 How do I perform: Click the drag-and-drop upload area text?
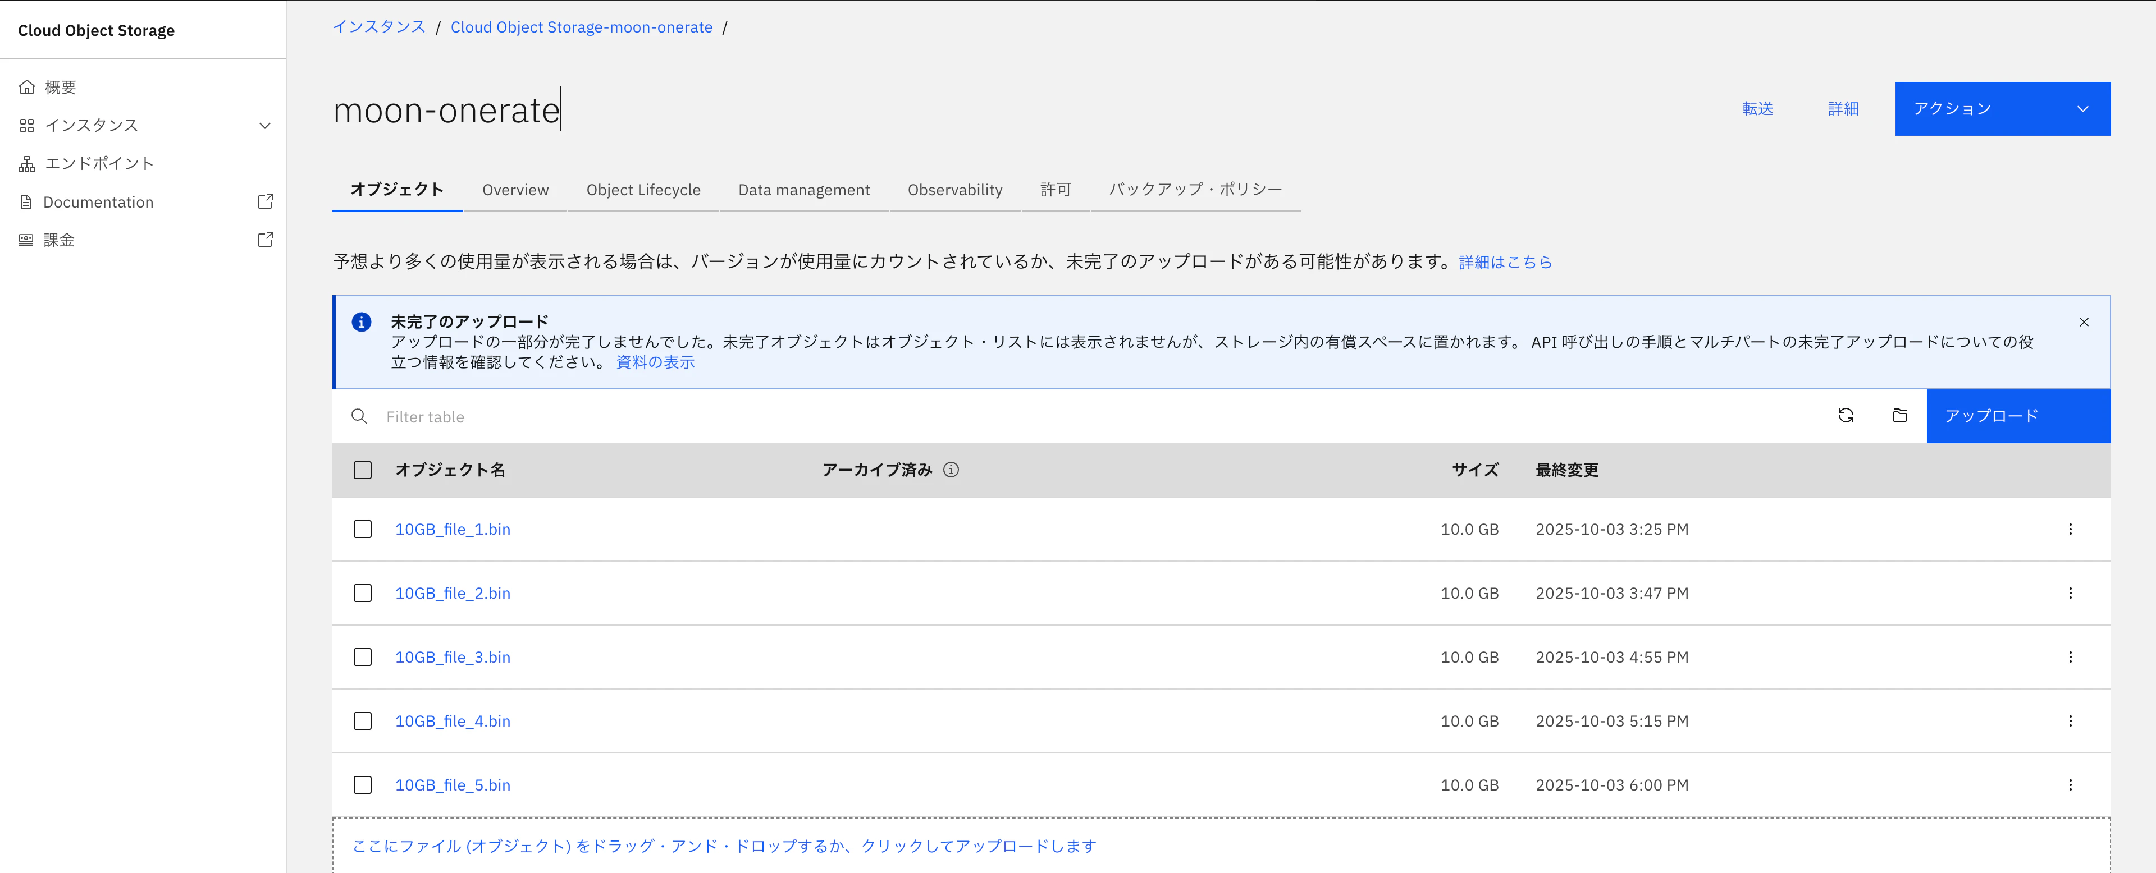tap(724, 846)
